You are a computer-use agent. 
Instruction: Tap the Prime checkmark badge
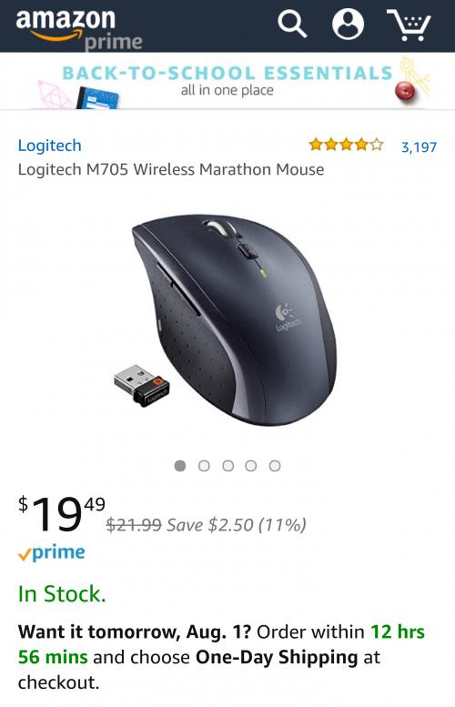click(x=51, y=553)
